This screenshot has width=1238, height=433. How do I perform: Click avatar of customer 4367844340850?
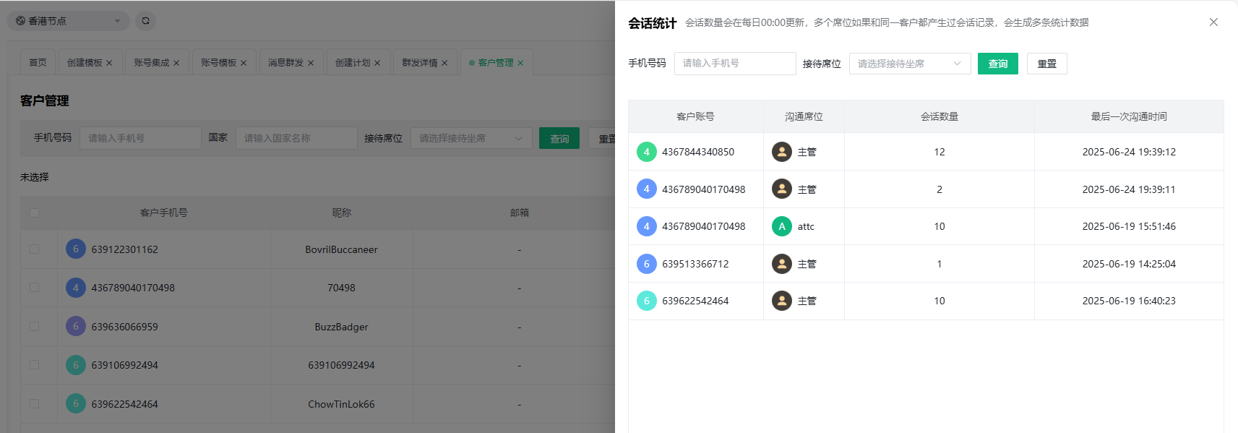click(647, 152)
